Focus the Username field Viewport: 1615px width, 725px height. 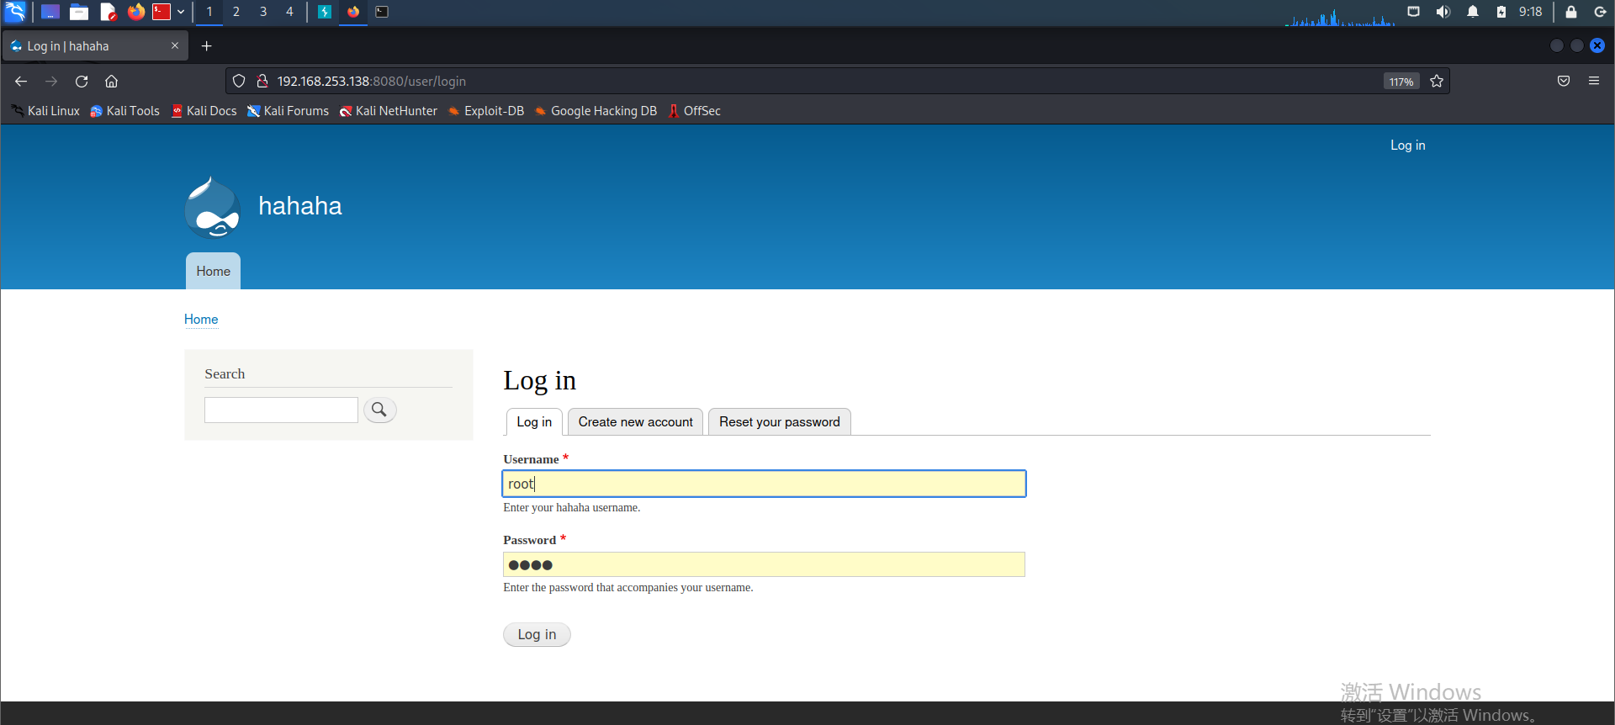click(764, 484)
